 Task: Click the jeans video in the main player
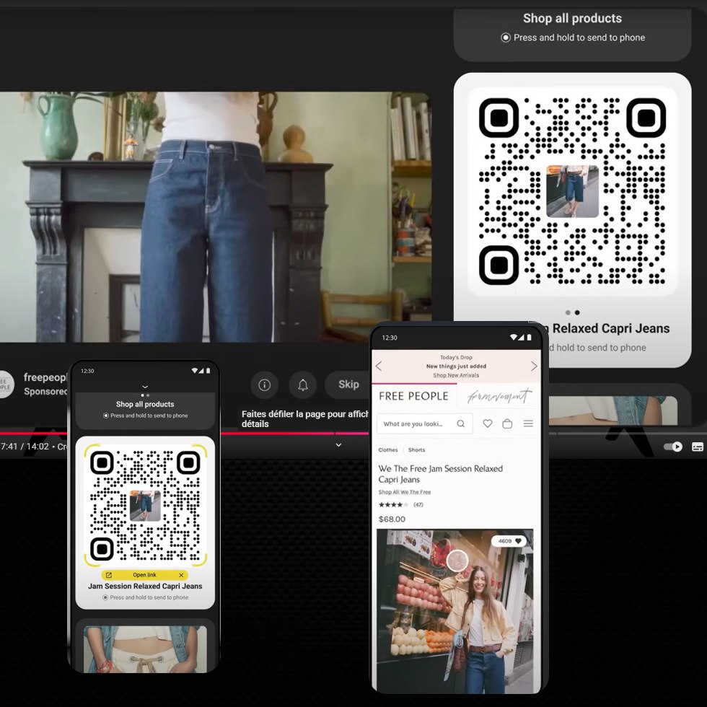[214, 216]
